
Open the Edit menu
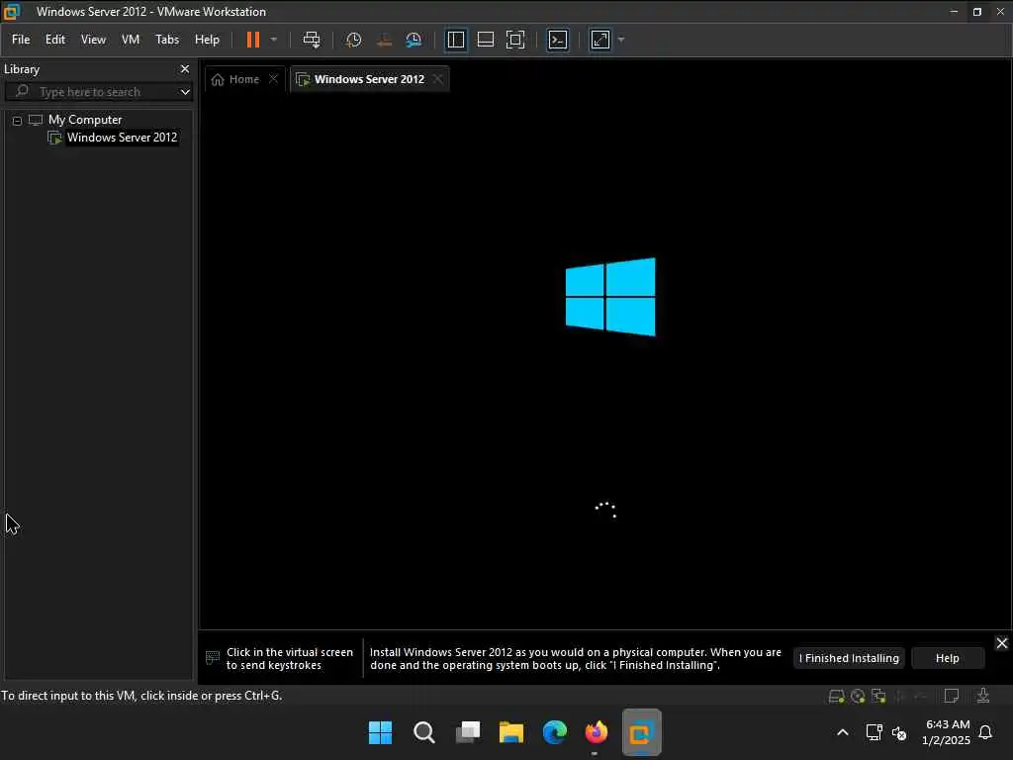pyautogui.click(x=55, y=40)
